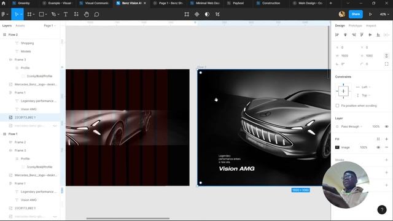The width and height of the screenshot is (393, 221).
Task: Select the Models text layer
Action: 26,52
